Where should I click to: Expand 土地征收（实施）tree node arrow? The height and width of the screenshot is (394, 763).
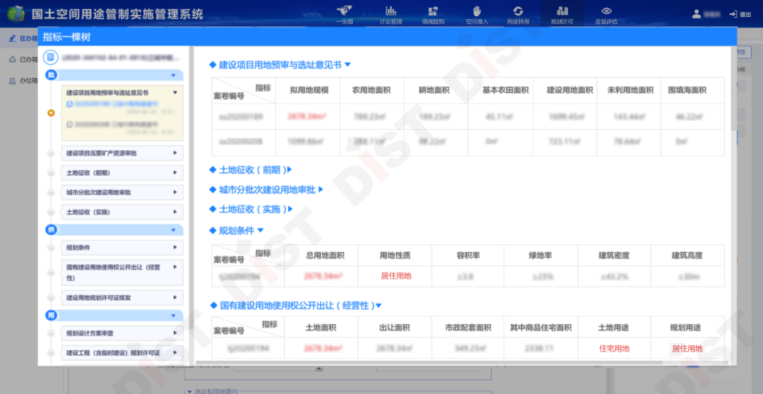(x=175, y=212)
